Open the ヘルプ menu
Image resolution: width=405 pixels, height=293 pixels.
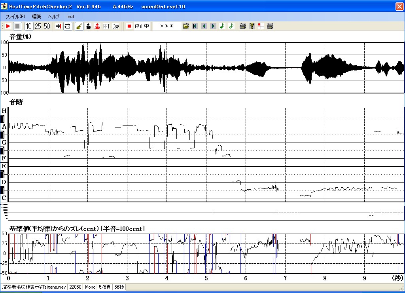click(x=54, y=17)
